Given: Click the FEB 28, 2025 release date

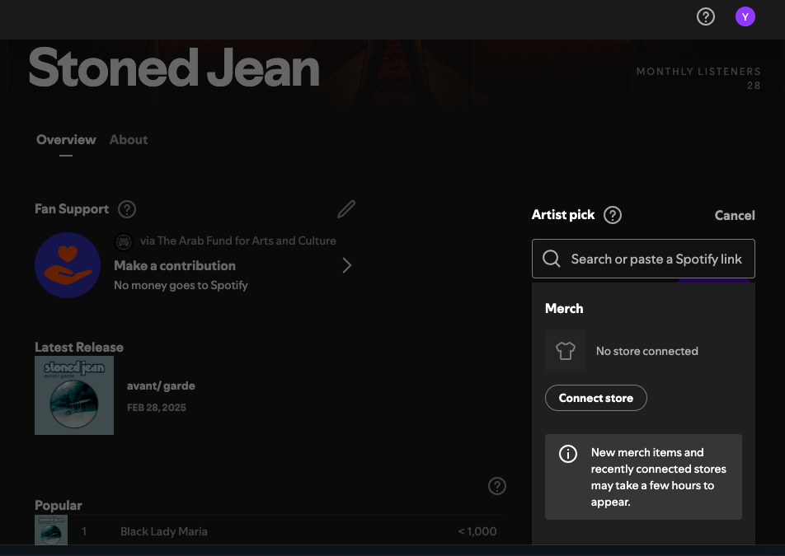Looking at the screenshot, I should (x=156, y=408).
